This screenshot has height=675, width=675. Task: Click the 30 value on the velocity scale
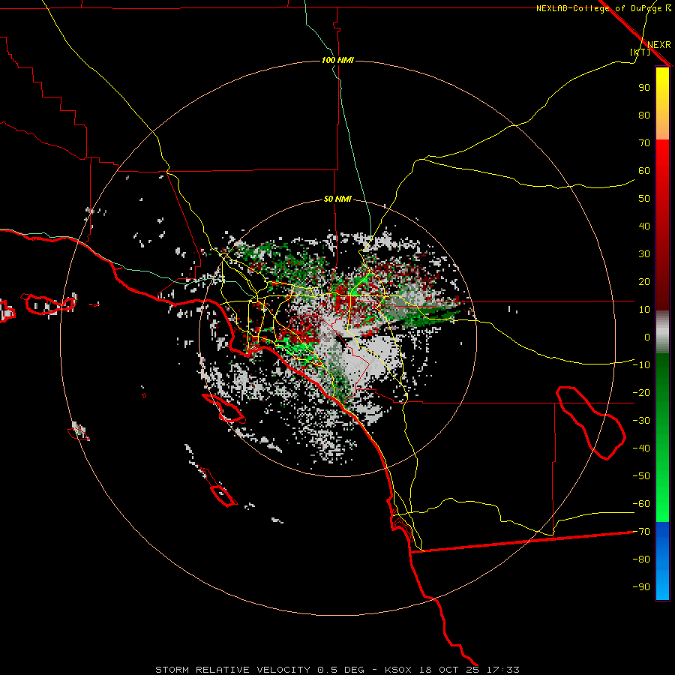[x=644, y=254]
